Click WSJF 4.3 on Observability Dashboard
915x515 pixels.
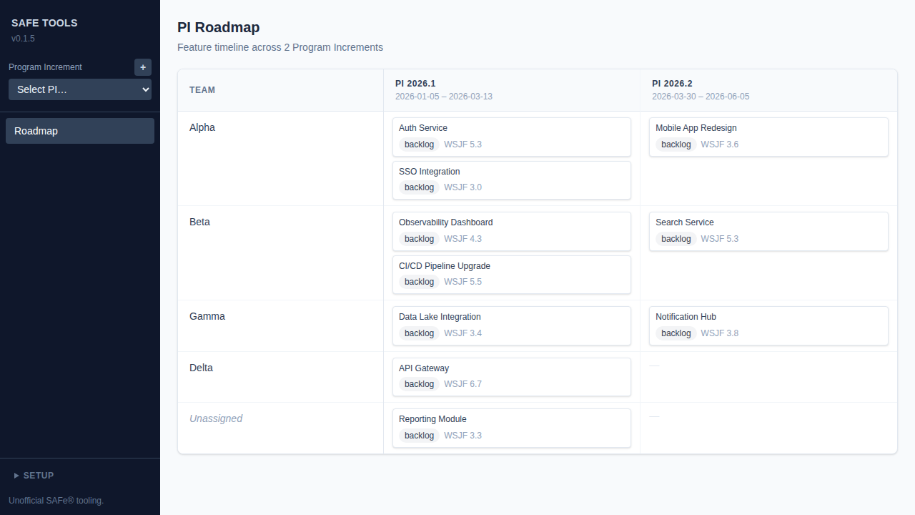tap(463, 239)
